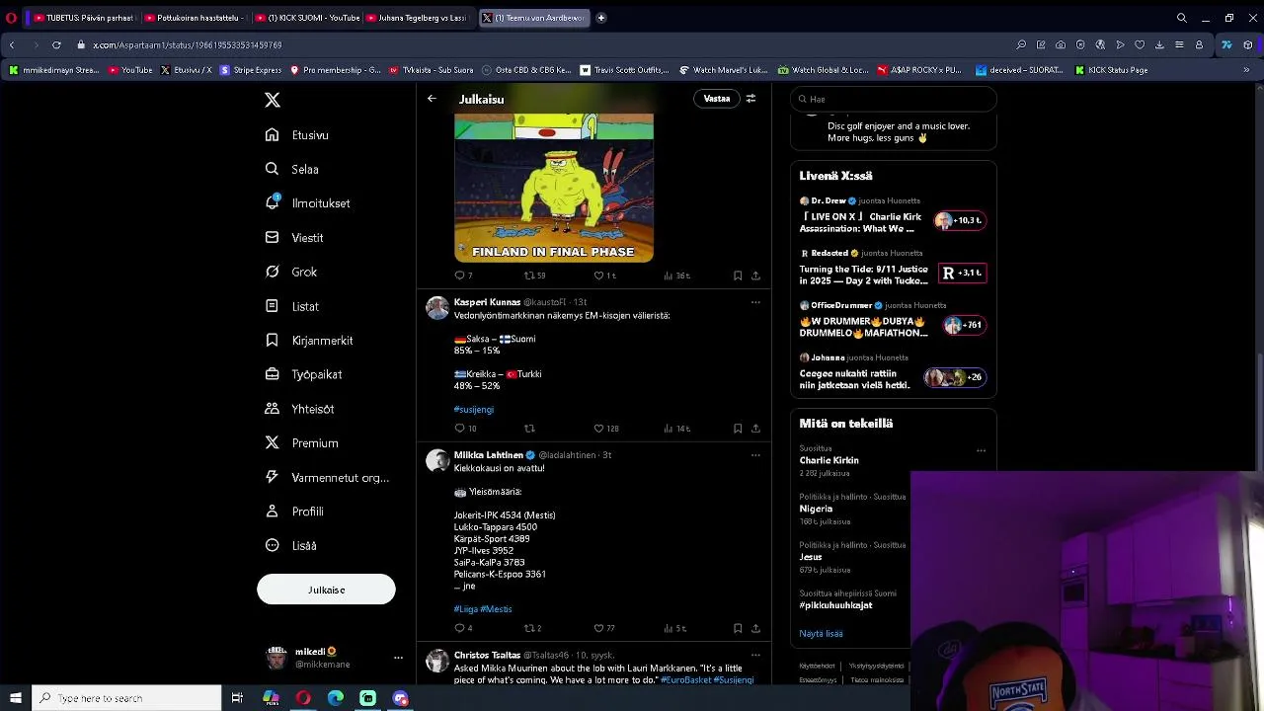Open the KICK Status Page bookmark

coord(1111,70)
